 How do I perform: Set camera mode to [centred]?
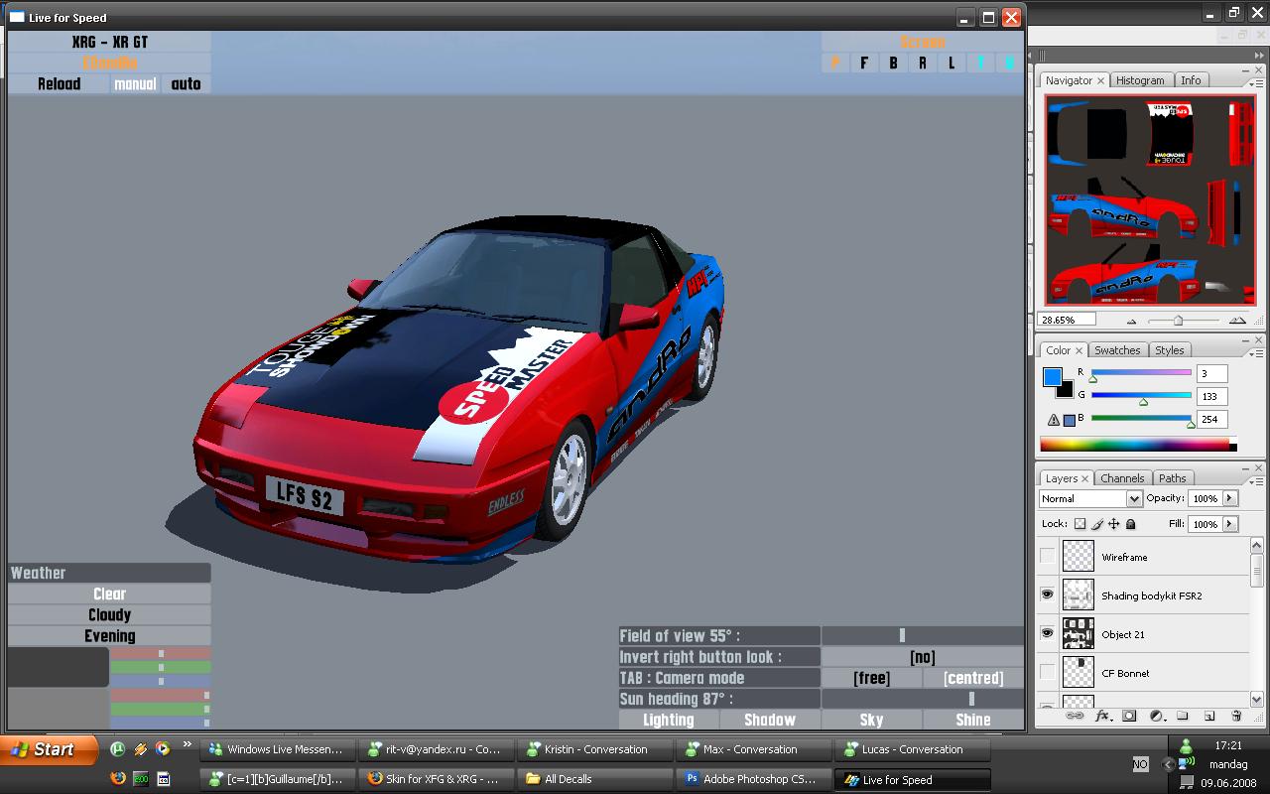[x=973, y=679]
